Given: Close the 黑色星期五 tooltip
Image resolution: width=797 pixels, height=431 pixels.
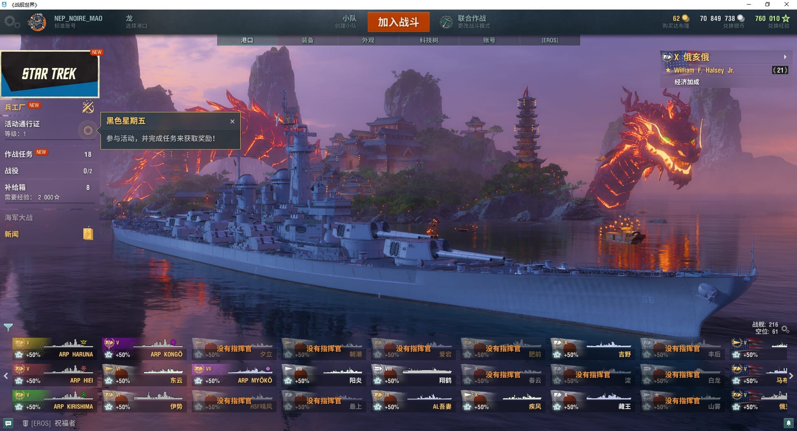Looking at the screenshot, I should (232, 121).
